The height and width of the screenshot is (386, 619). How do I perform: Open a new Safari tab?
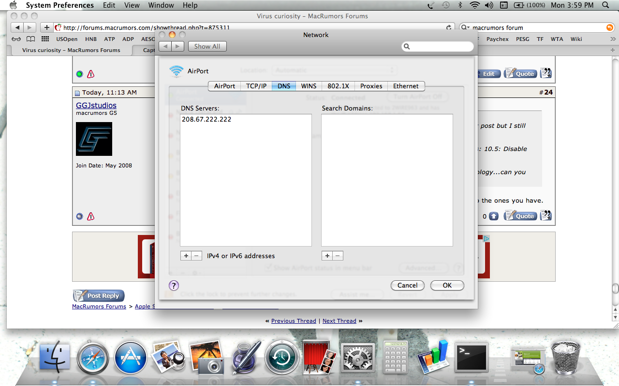(614, 50)
